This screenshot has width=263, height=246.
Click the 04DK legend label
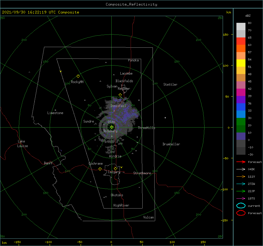[x=251, y=169]
